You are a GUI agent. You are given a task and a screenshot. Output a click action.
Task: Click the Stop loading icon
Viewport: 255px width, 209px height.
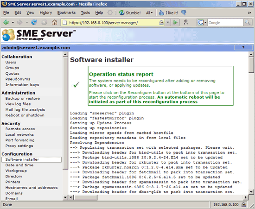44,22
